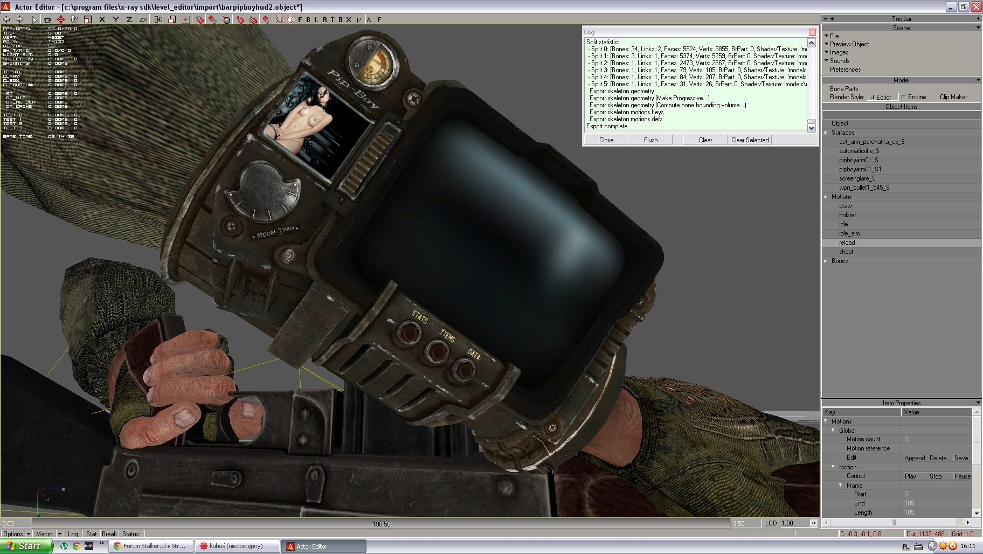Switch to Front view (F)
Image resolution: width=983 pixels, height=554 pixels.
coord(300,19)
